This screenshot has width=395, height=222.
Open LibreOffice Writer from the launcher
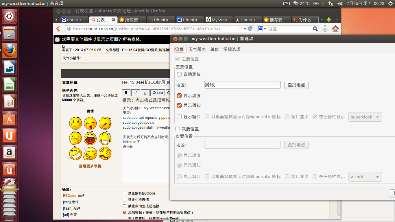tap(10, 67)
